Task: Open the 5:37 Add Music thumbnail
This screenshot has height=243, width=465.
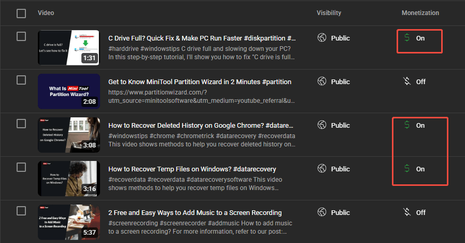Action: click(x=68, y=222)
